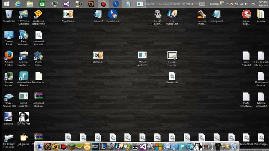
Task: Open the Windows Start button
Action: point(7,4)
